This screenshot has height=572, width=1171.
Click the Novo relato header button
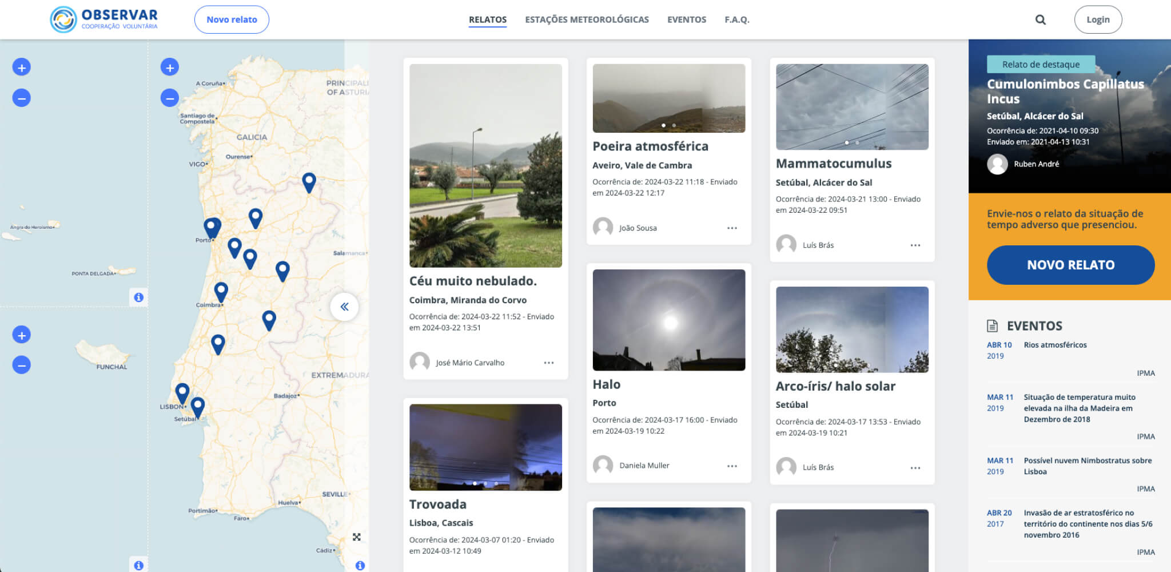click(x=232, y=20)
